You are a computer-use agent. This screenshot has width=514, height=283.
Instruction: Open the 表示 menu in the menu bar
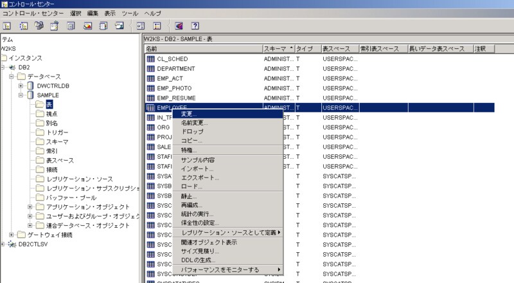pyautogui.click(x=110, y=14)
